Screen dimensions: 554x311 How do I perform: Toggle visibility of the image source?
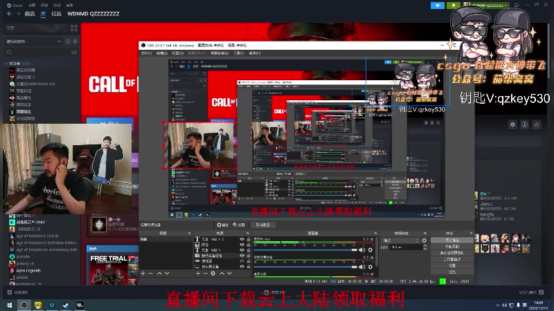[242, 245]
